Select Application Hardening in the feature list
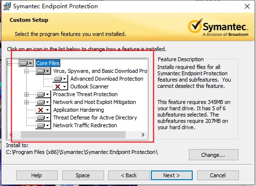Image resolution: width=256 pixels, height=186 pixels. pyautogui.click(x=78, y=110)
